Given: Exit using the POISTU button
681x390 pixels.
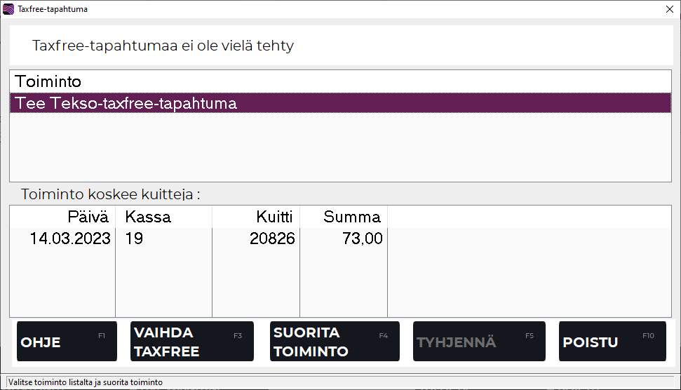Looking at the screenshot, I should [x=612, y=342].
